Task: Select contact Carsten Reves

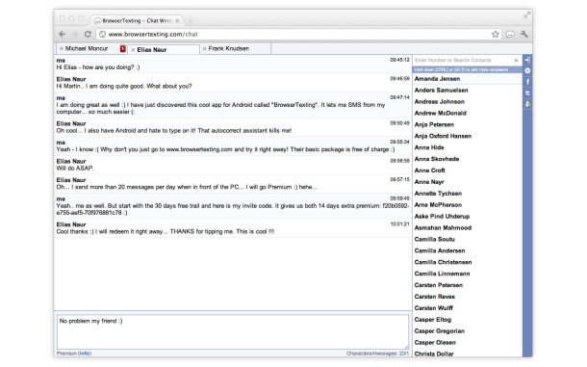Action: click(468, 297)
